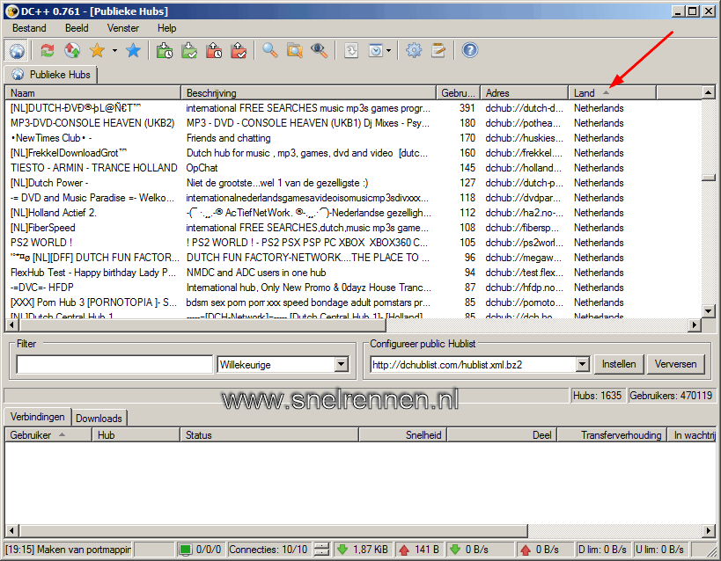Open the Willekeurige filter column dropdown

341,364
